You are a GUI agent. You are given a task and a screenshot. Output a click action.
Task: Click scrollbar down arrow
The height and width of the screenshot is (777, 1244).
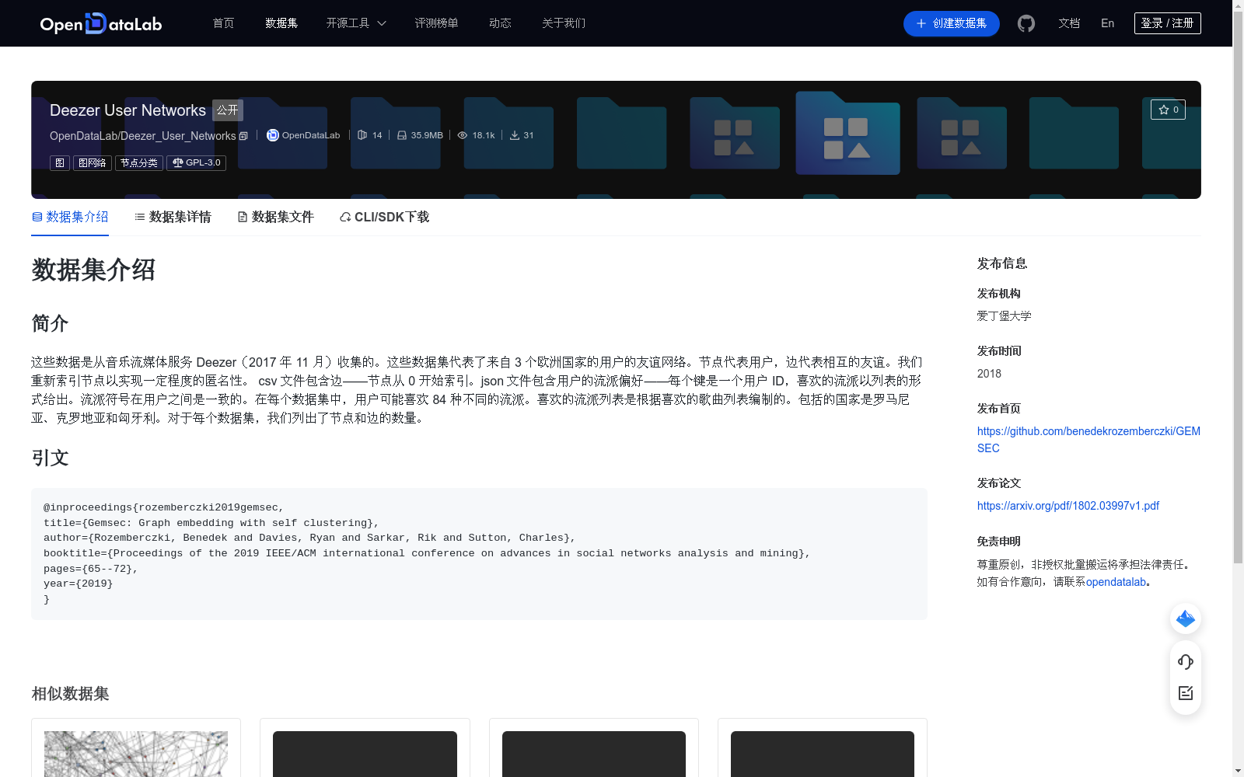[x=1238, y=771]
